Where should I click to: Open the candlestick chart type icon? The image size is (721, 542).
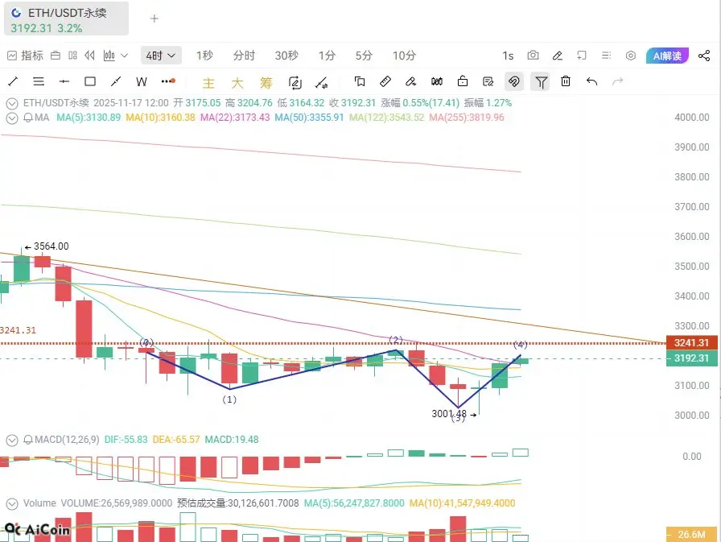click(109, 56)
